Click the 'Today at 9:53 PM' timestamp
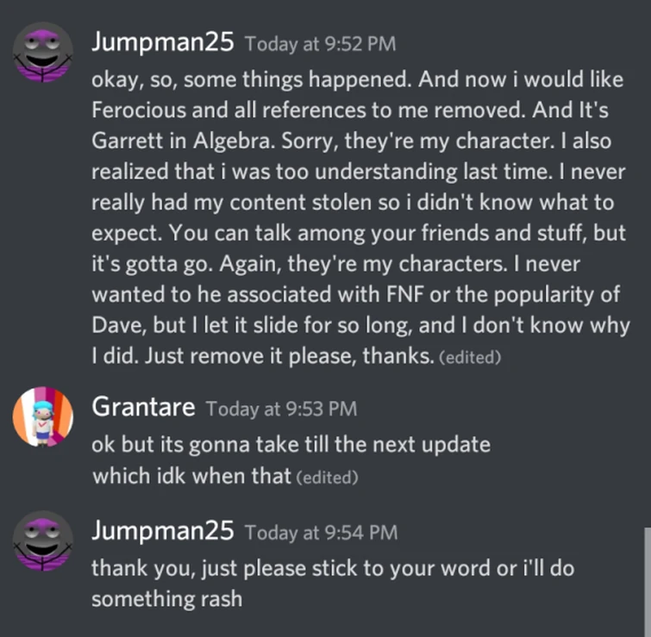Image resolution: width=651 pixels, height=637 pixels. point(282,409)
